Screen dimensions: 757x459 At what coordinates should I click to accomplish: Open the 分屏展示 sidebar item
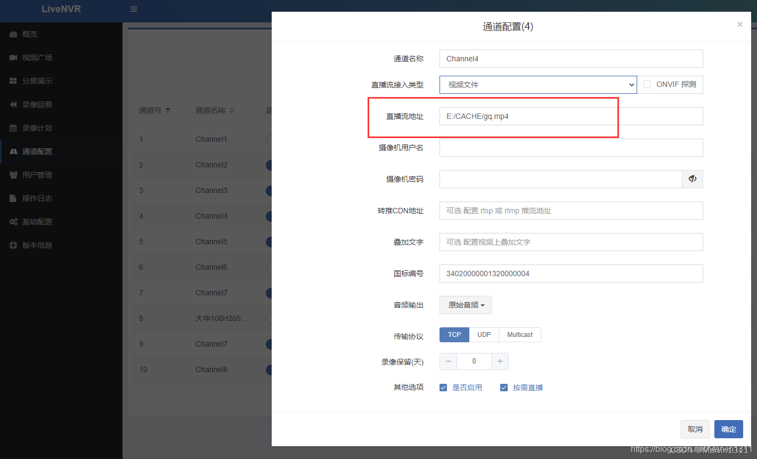pos(61,81)
